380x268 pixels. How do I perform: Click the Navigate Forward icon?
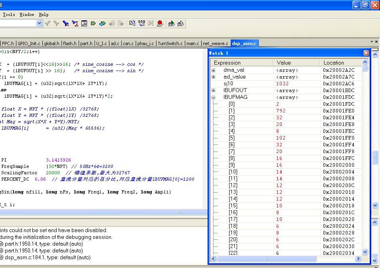[x=121, y=24]
